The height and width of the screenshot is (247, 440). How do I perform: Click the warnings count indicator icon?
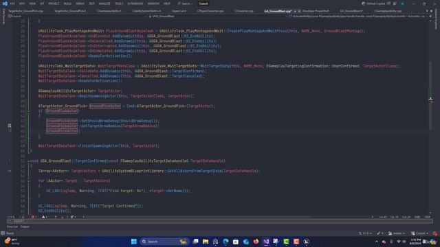pyautogui.click(x=44, y=217)
